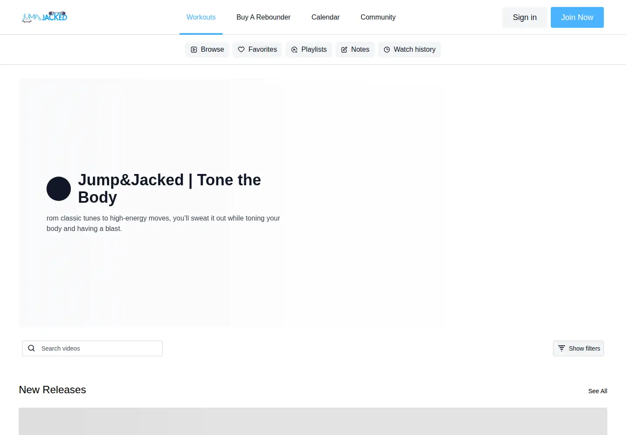Open the Favorites section
This screenshot has width=626, height=435.
(x=257, y=50)
